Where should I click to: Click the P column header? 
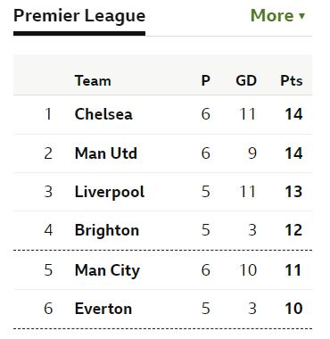[206, 80]
